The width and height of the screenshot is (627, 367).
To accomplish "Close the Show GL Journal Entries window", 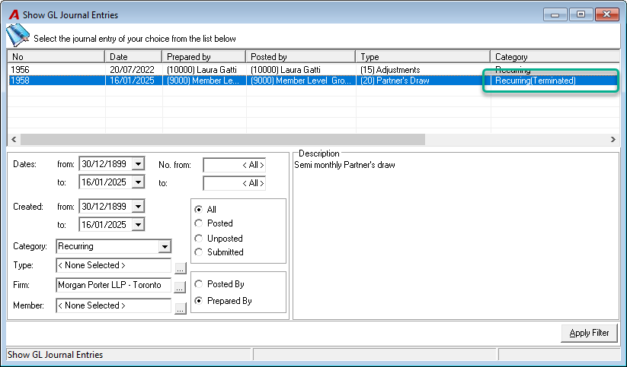I will click(x=606, y=14).
